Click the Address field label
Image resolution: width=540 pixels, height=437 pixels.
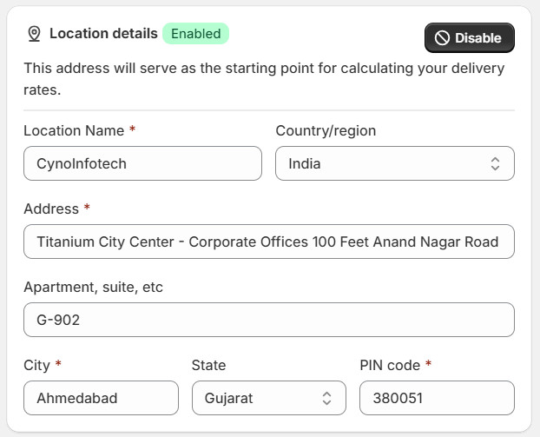pyautogui.click(x=51, y=209)
